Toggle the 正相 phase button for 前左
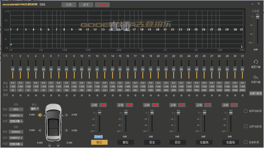 coord(94,105)
